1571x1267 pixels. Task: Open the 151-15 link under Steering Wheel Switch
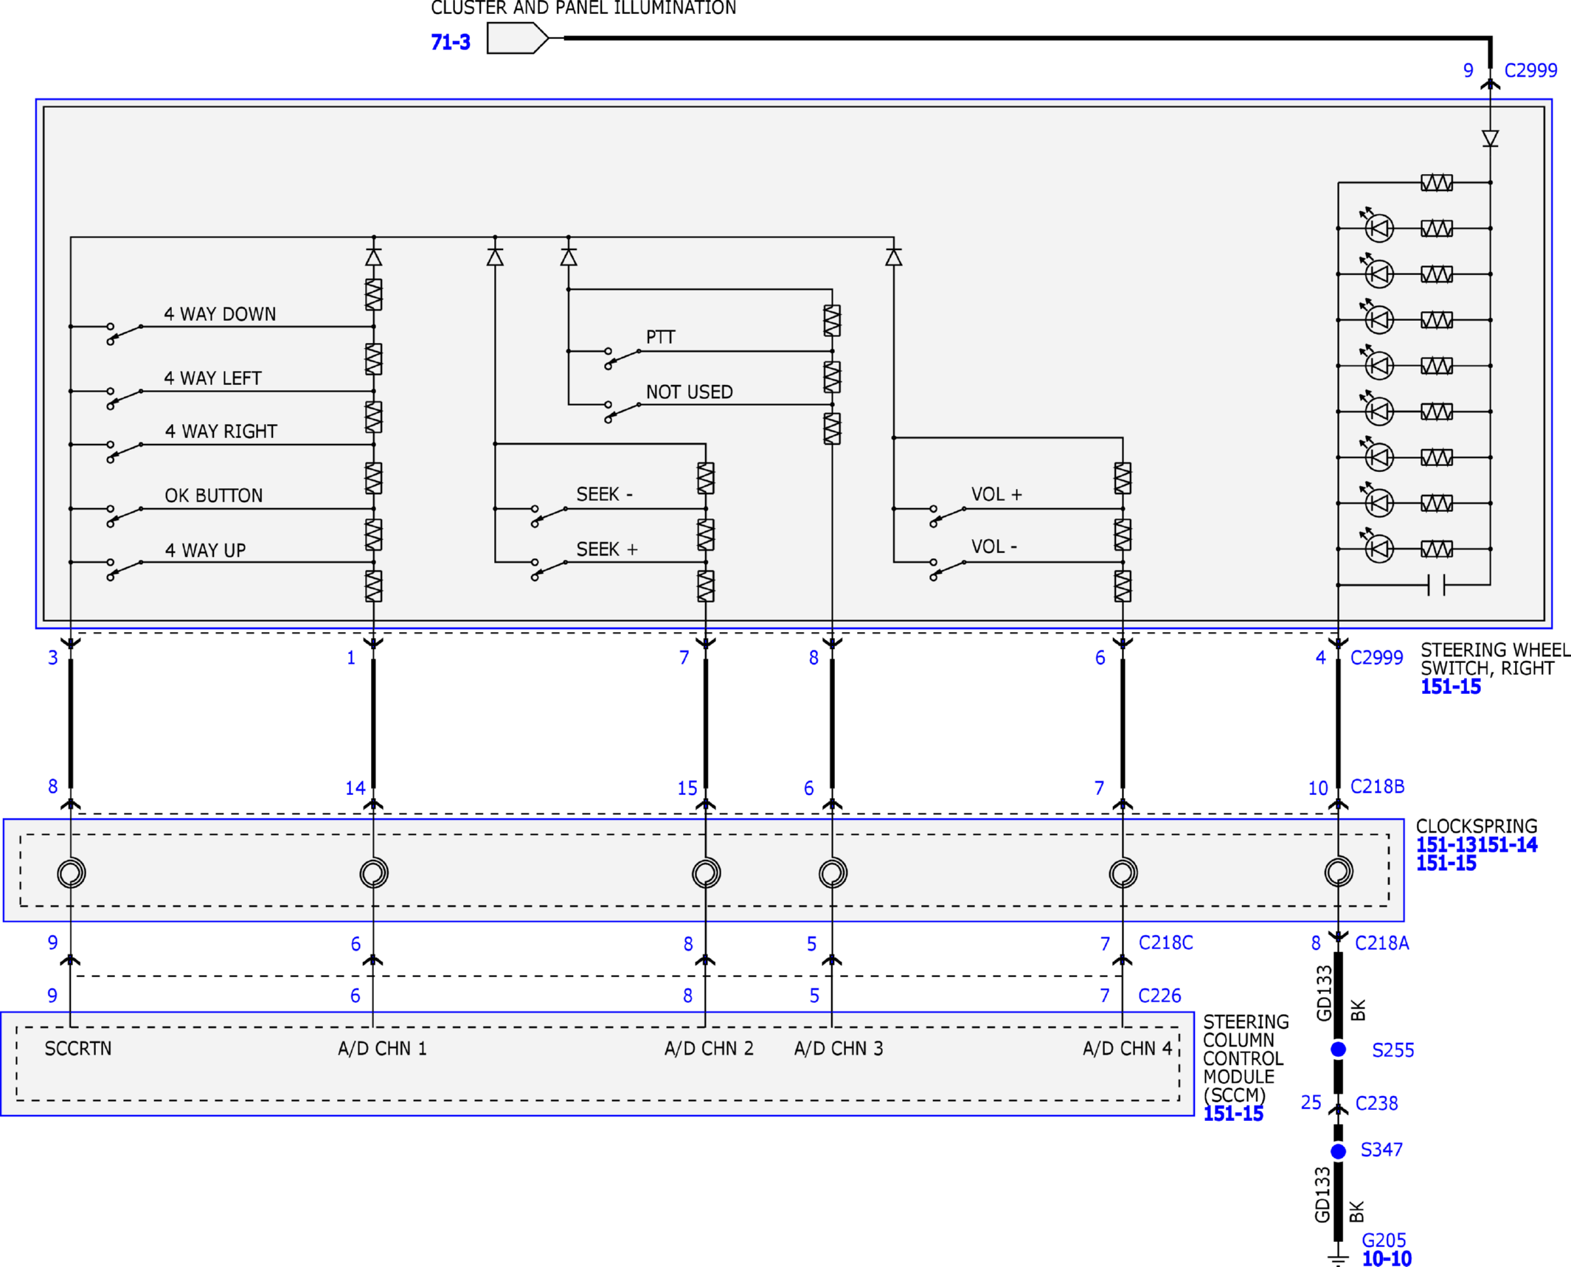pos(1450,687)
